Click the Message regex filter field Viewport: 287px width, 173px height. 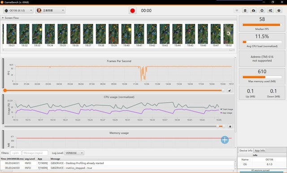[x=35, y=153]
